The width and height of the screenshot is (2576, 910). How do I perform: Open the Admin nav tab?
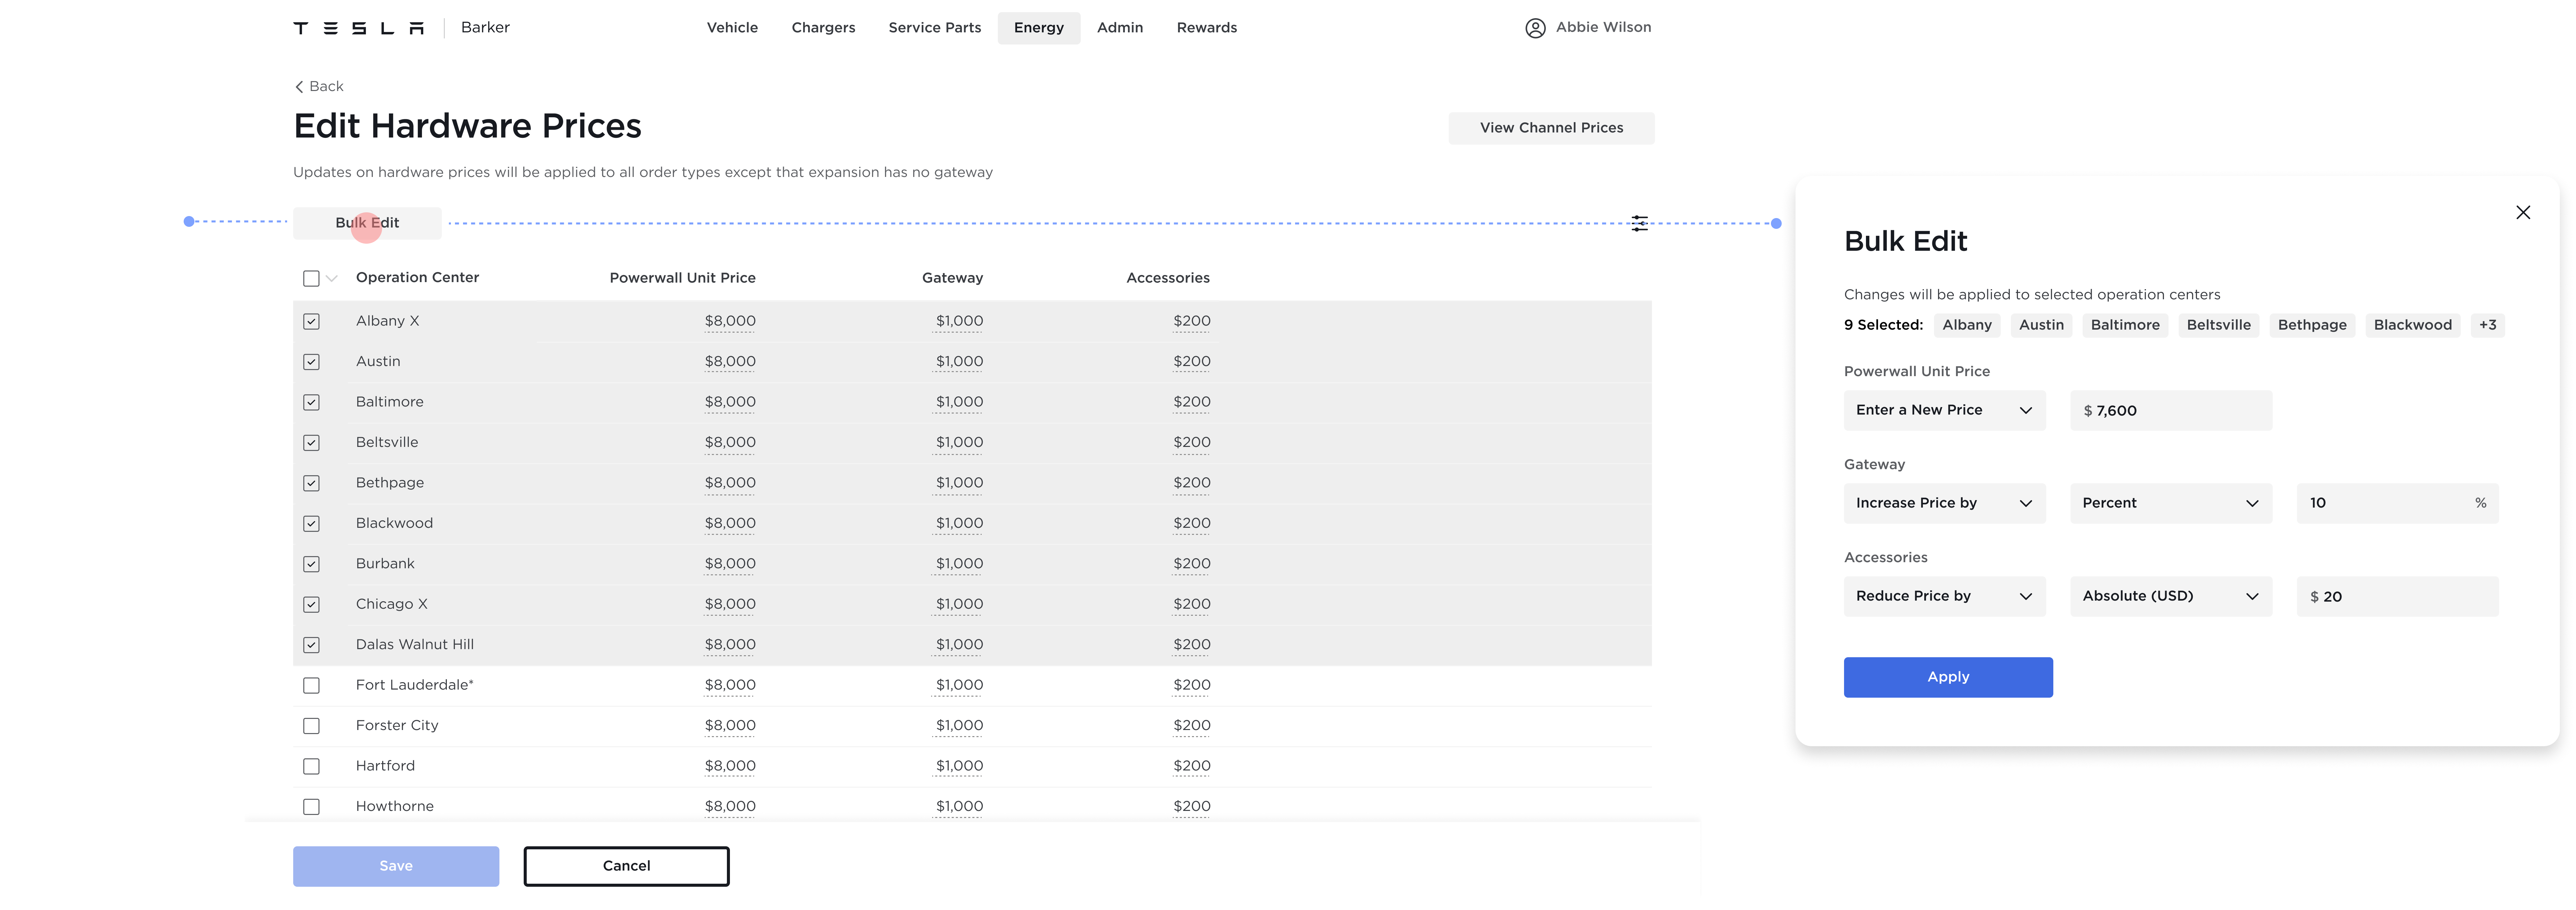coord(1119,28)
